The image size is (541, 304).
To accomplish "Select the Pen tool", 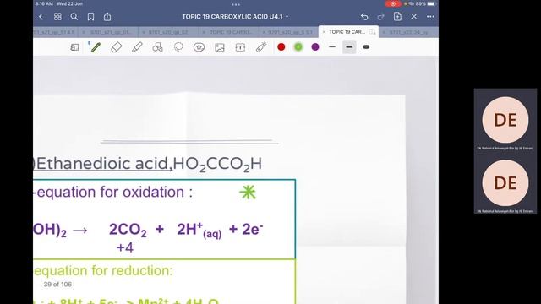I will [x=96, y=47].
